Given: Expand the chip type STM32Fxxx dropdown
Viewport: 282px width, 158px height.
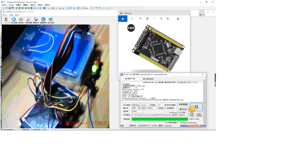Looking at the screenshot, I should click(x=147, y=105).
